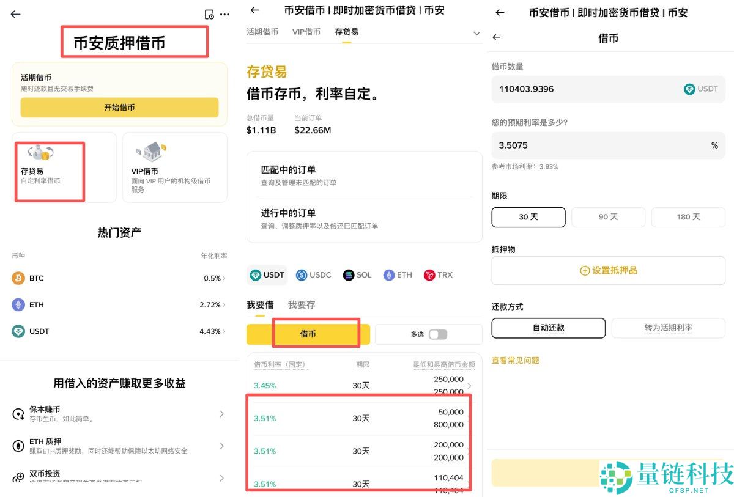Select the ETH coin filter icon
Viewport: 734px width, 497px height.
388,275
